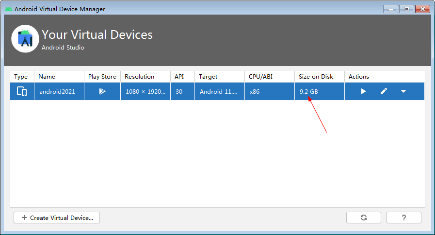This screenshot has height=235, width=435.
Task: Sort by the Size on Disk header
Action: [x=320, y=76]
